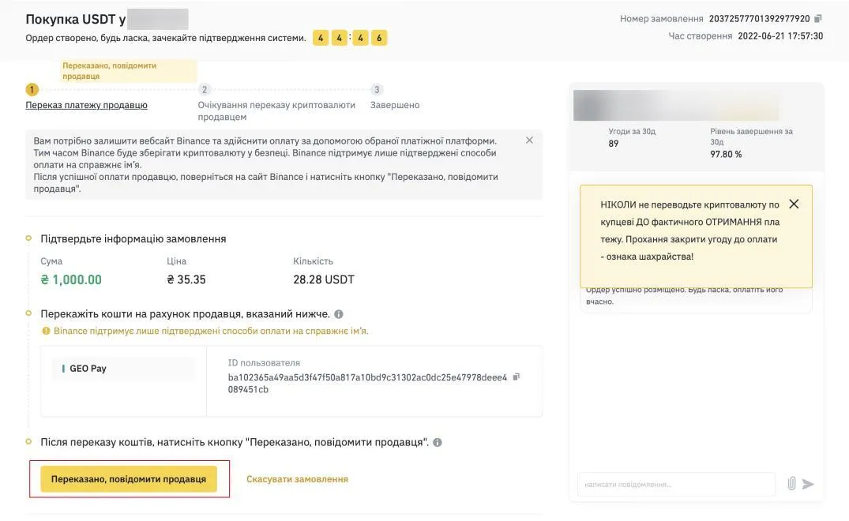
Task: Dismiss the yellow scam warning popup
Action: 794,204
